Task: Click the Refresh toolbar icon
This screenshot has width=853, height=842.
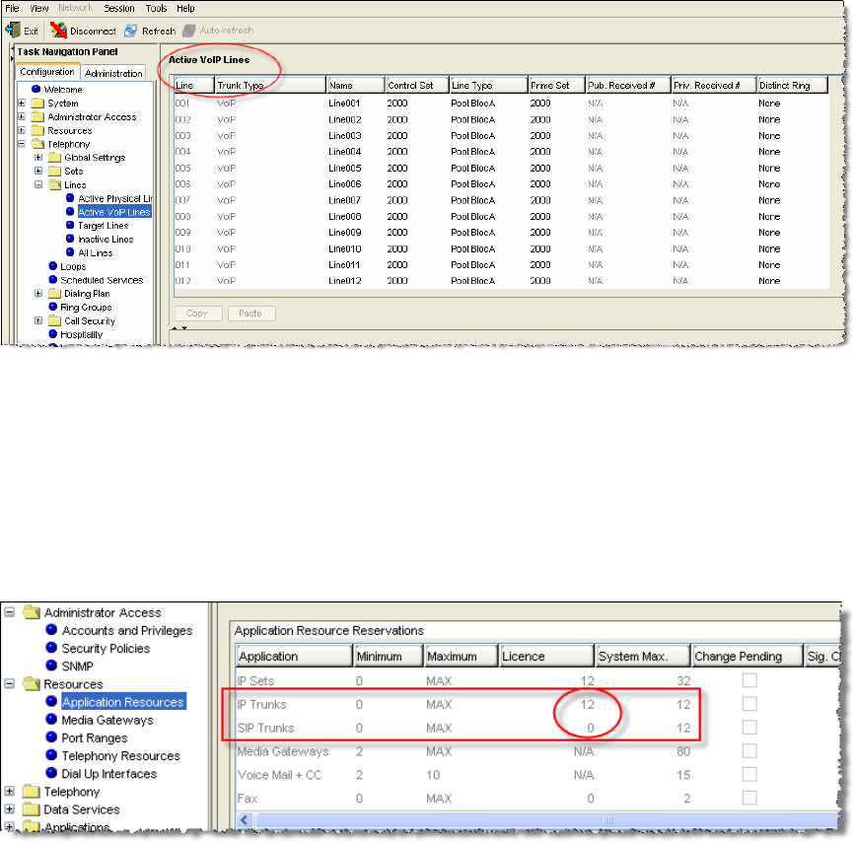Action: (x=130, y=31)
